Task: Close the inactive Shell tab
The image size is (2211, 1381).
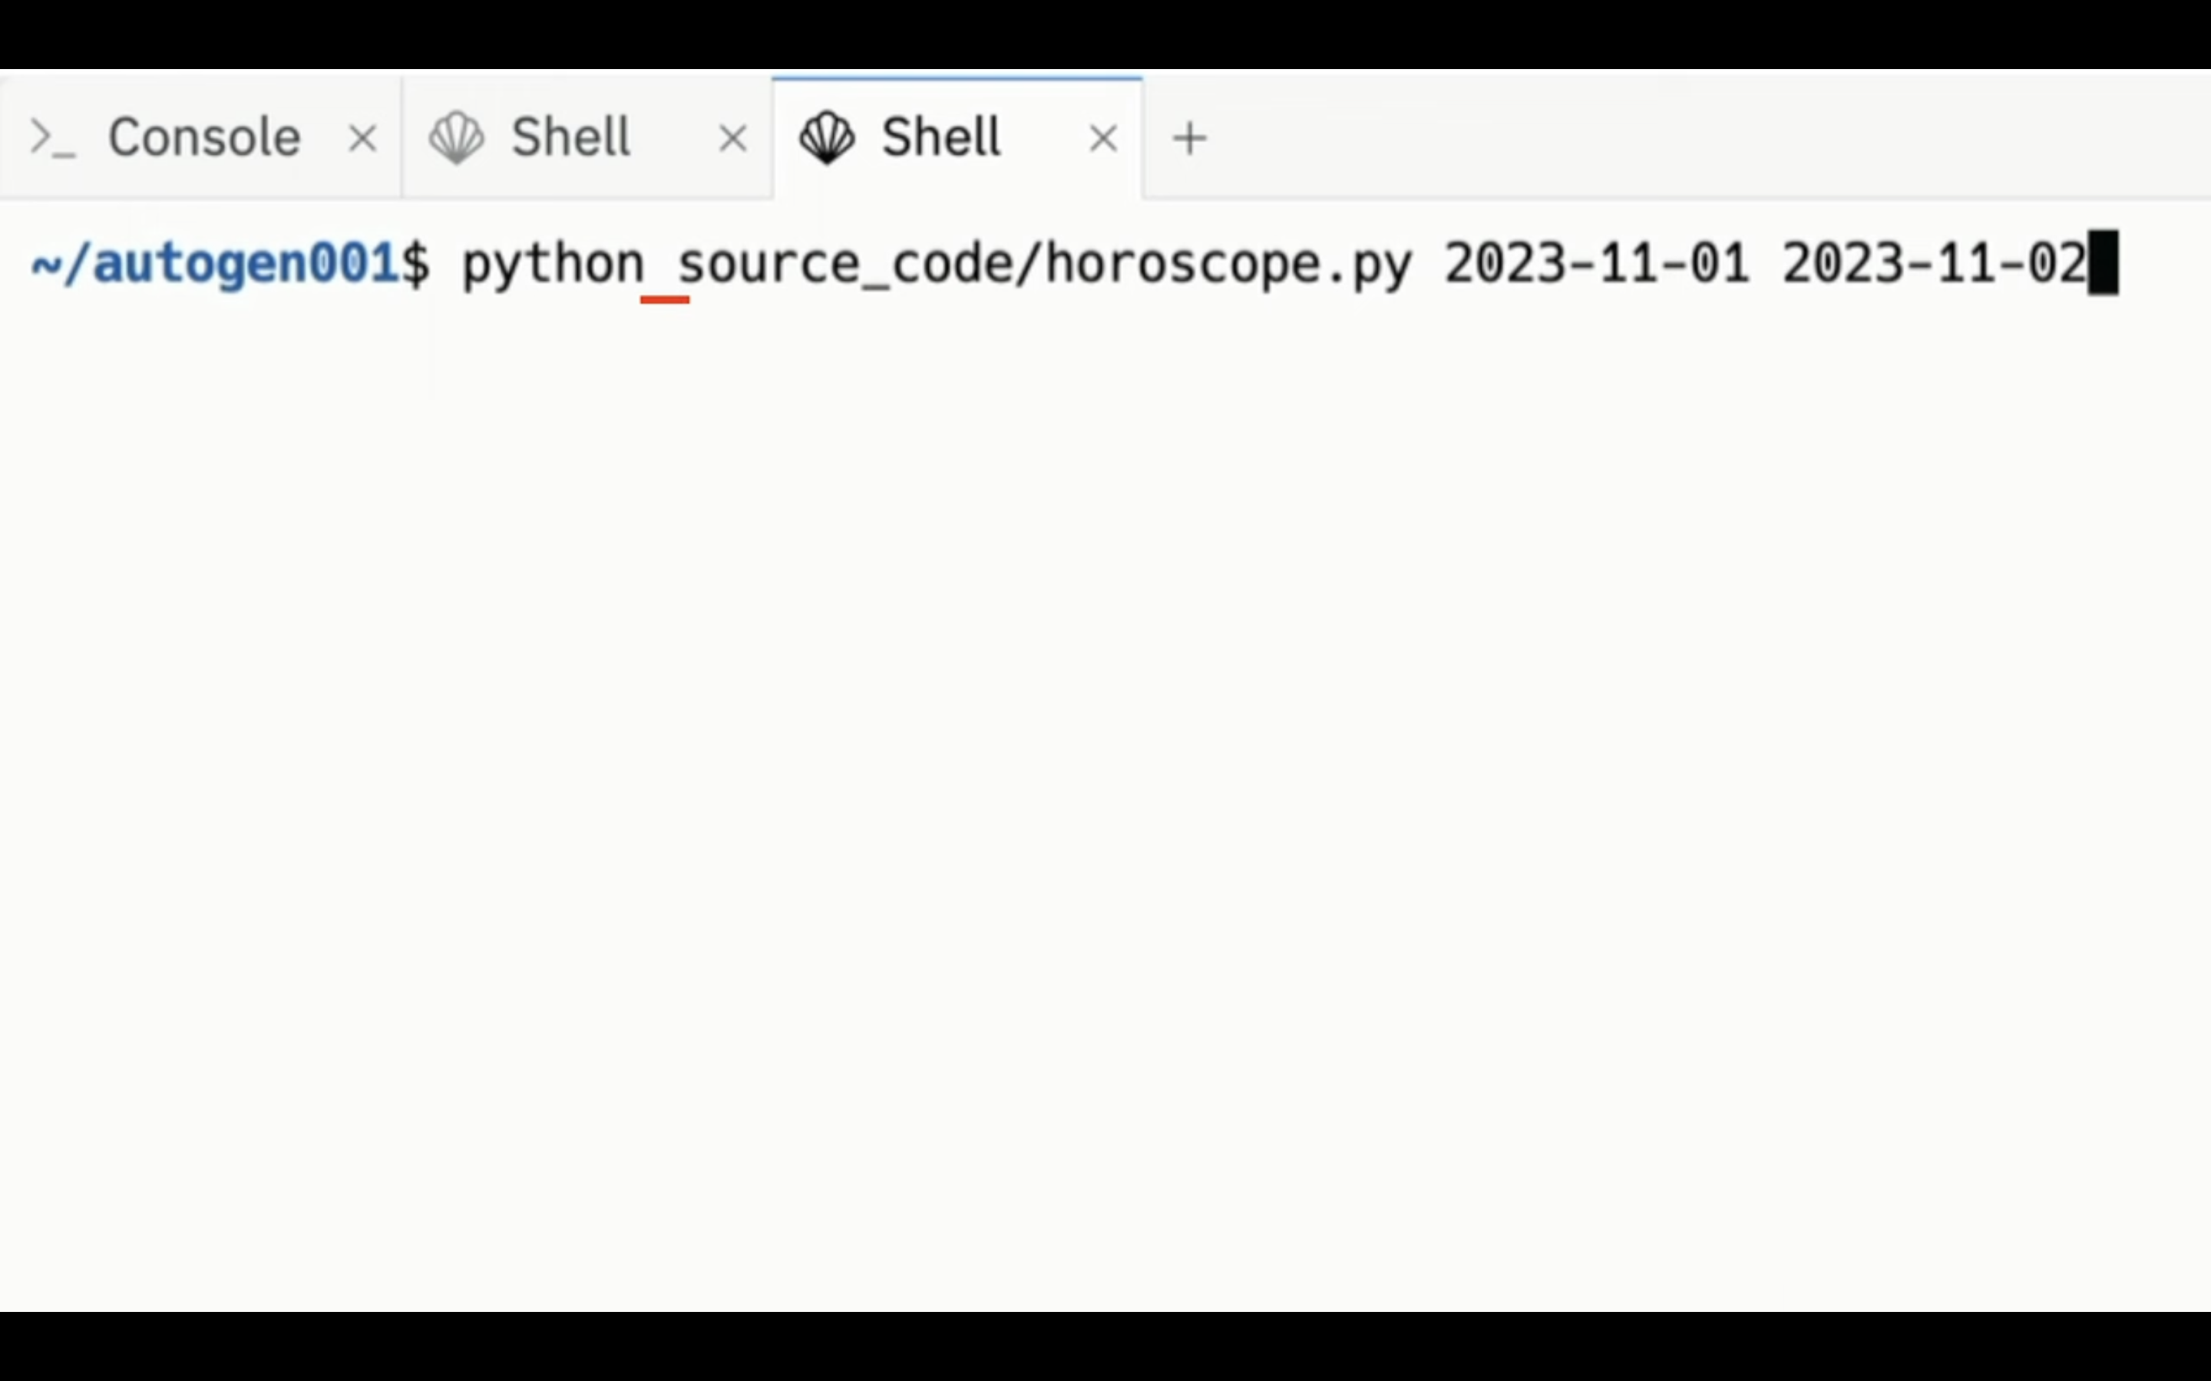Action: pos(732,140)
